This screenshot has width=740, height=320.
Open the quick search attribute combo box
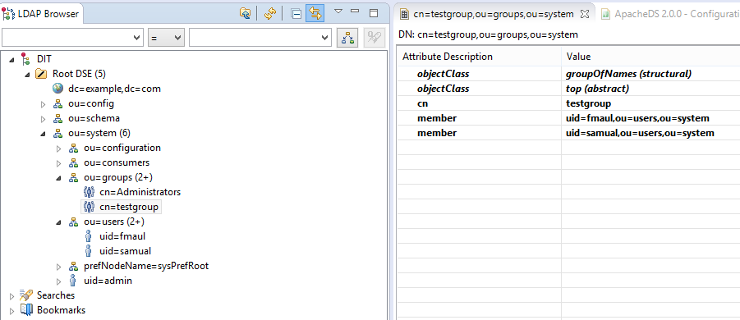tap(72, 38)
